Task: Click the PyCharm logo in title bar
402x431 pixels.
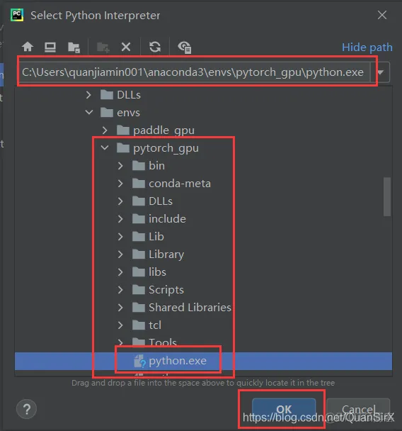Action: (17, 15)
